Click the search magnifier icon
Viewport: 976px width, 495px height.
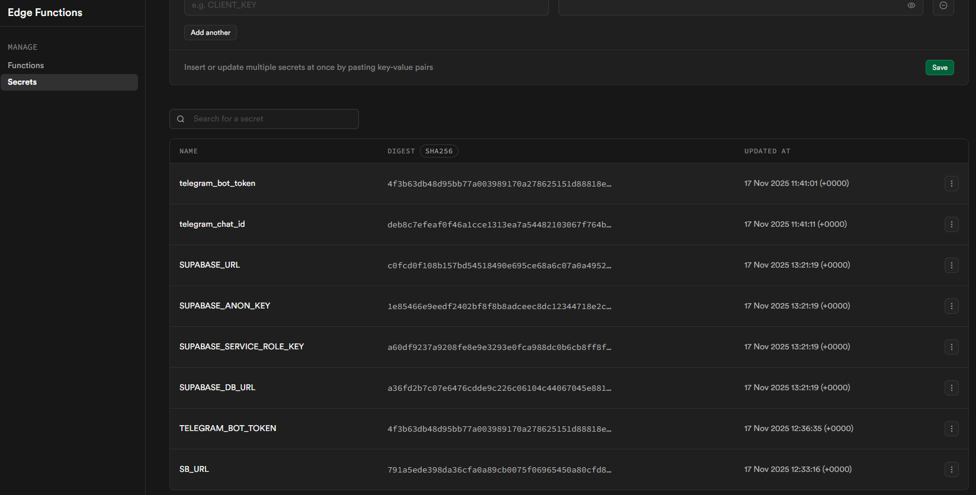click(x=181, y=119)
